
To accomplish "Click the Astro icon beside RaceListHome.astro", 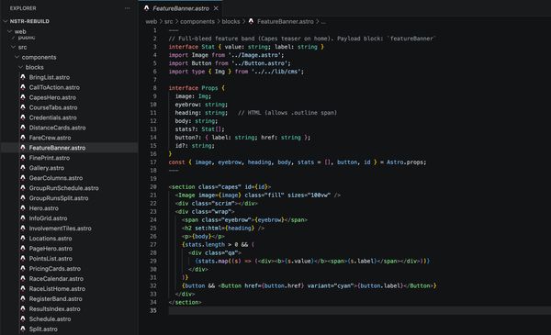I will [23, 288].
